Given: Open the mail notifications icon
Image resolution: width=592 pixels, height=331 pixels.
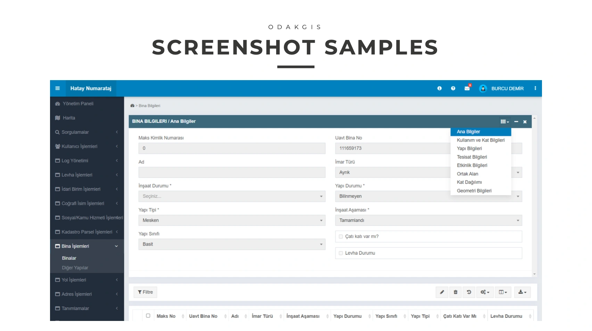Looking at the screenshot, I should (467, 88).
